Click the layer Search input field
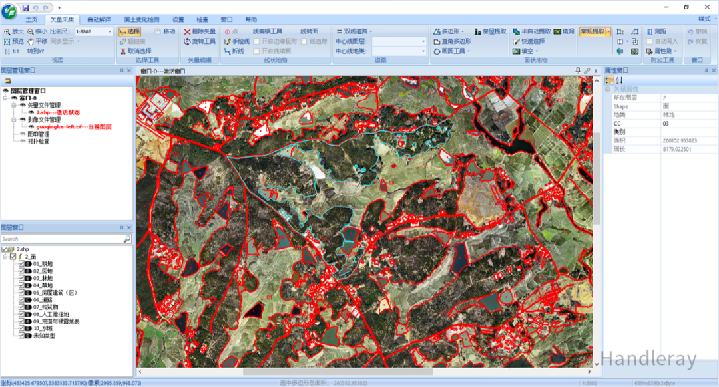This screenshot has width=719, height=387. 61,239
